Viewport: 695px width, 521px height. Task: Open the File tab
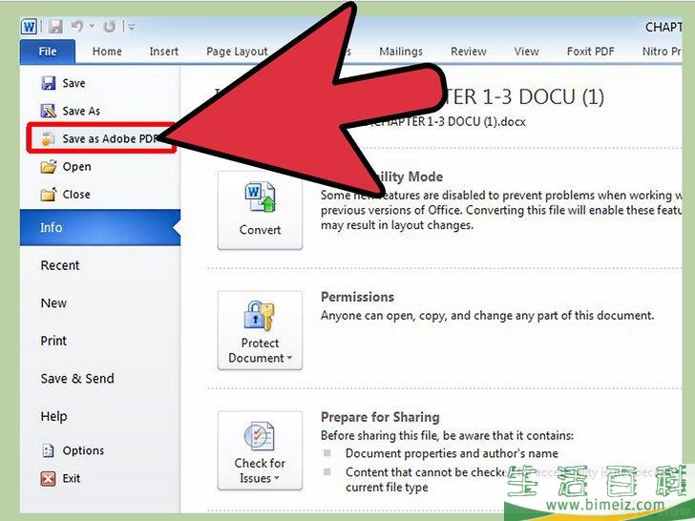pos(48,52)
